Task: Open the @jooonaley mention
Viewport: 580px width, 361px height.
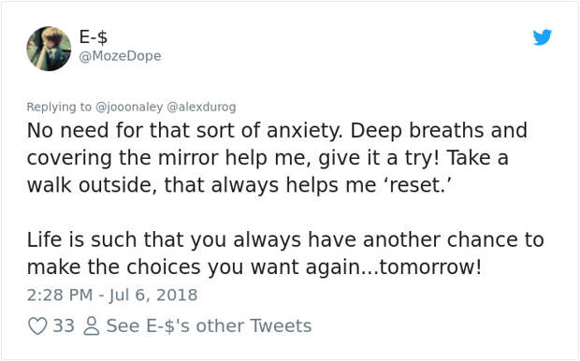Action: pos(129,107)
